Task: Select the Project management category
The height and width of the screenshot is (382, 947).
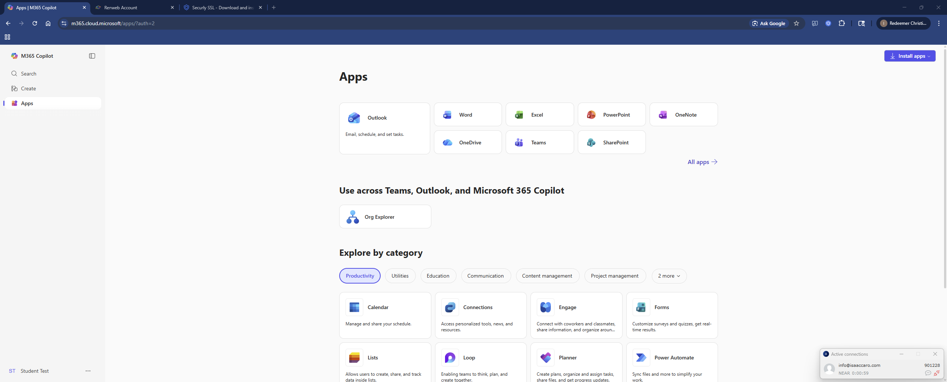Action: pyautogui.click(x=615, y=276)
